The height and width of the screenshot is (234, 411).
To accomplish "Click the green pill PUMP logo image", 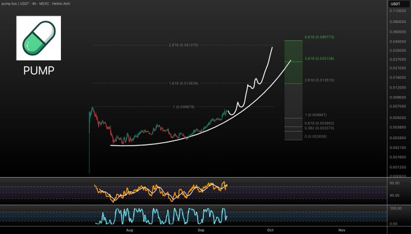I will point(39,38).
